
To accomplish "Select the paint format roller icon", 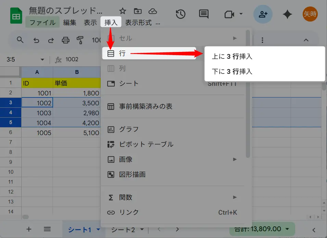I will 80,40.
